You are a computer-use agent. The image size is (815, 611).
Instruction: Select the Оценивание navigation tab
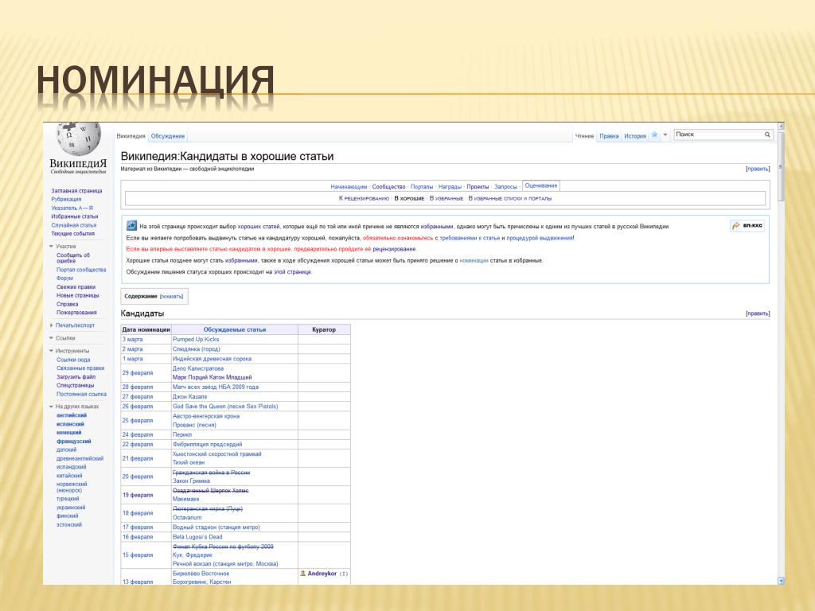coord(540,185)
